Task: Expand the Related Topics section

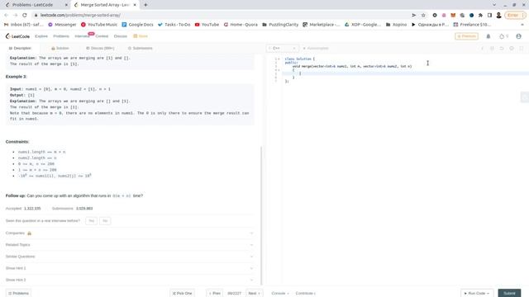Action: pos(130,245)
